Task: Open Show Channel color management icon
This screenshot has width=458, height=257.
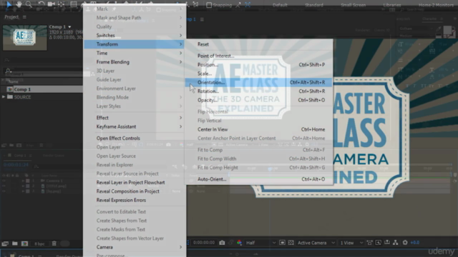Action: click(x=240, y=243)
